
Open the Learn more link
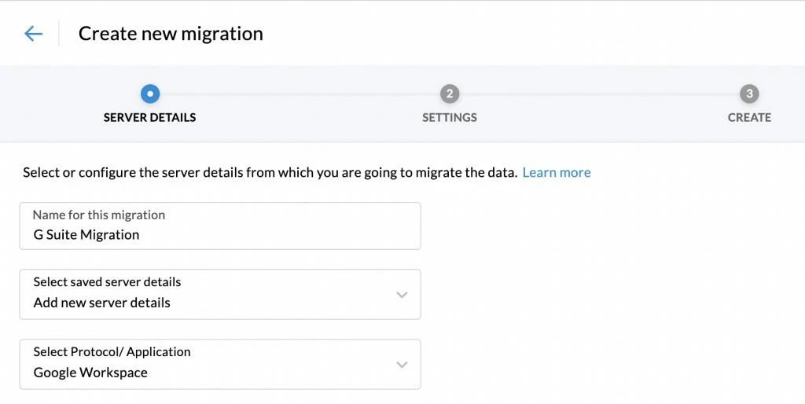tap(556, 173)
